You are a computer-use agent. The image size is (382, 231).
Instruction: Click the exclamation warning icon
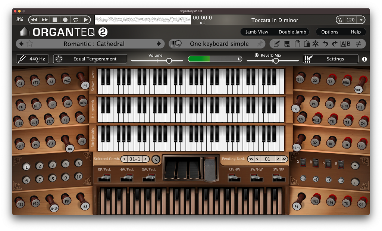[364, 59]
